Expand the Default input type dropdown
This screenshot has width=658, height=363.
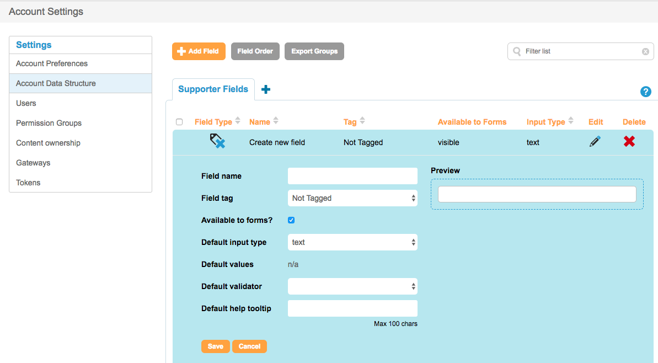[352, 242]
